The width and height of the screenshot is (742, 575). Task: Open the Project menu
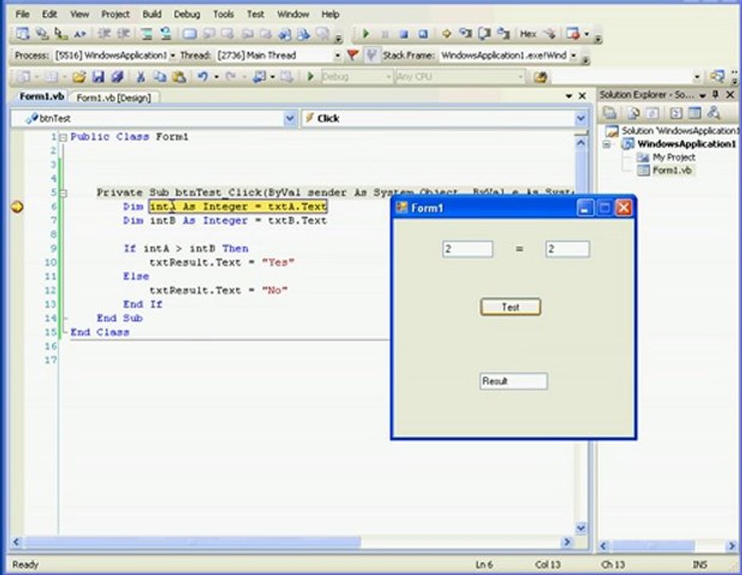115,14
